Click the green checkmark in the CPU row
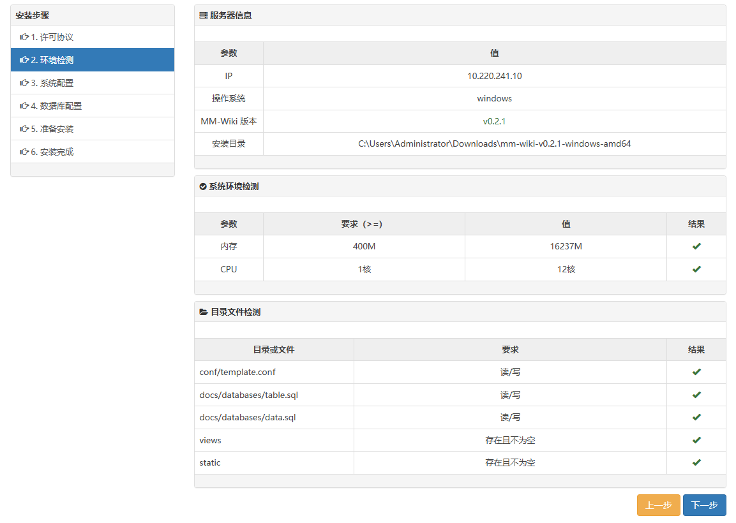The image size is (736, 523). point(696,269)
